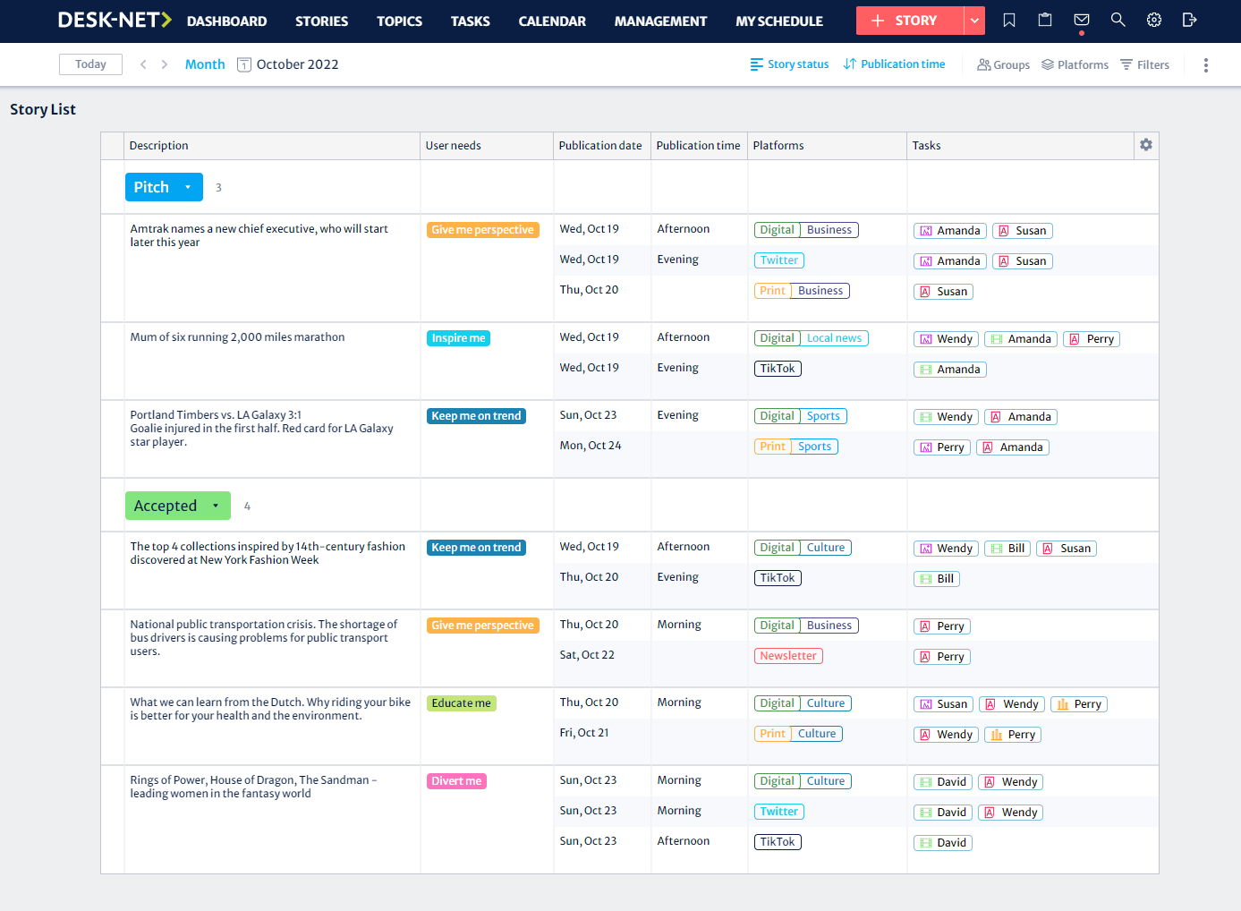Group stories with the Story status control
The image size is (1241, 911).
pos(789,64)
